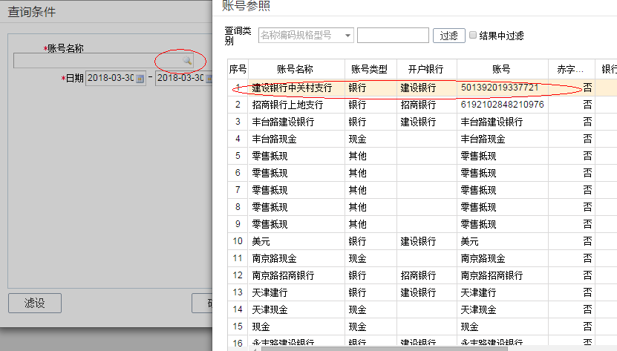Screen dimensions: 617x351
Task: Click the 开户银行 column header
Action: click(x=426, y=69)
